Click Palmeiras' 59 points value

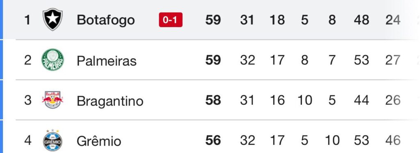[213, 60]
